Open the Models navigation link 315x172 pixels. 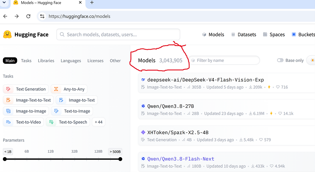213,34
